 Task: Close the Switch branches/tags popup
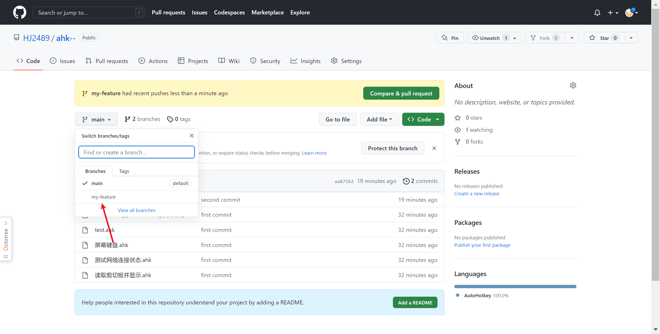point(192,136)
